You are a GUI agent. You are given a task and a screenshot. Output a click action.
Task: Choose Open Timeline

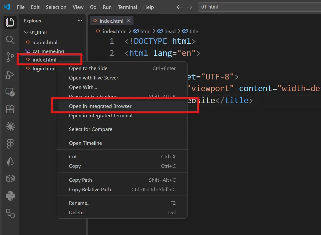tap(122, 143)
